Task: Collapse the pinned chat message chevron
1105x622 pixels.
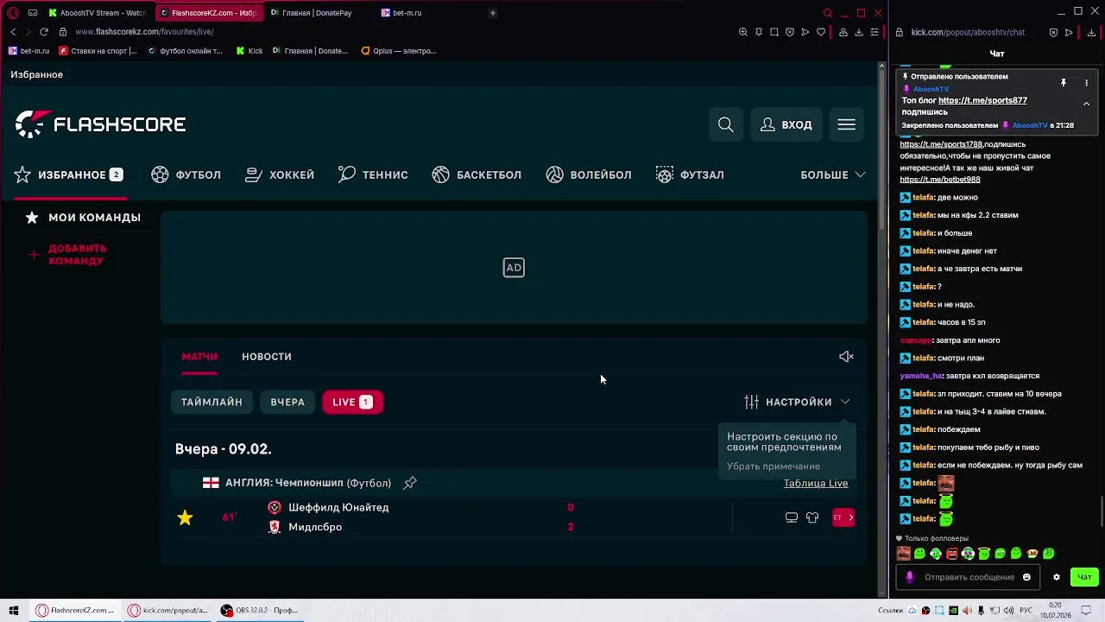Action: [x=1086, y=104]
